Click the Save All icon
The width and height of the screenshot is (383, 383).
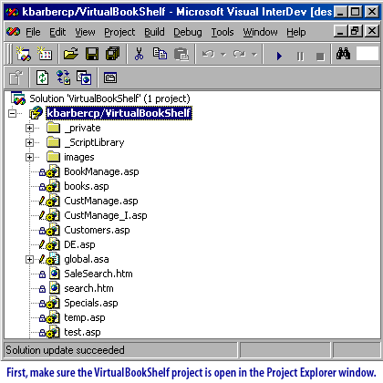(112, 54)
